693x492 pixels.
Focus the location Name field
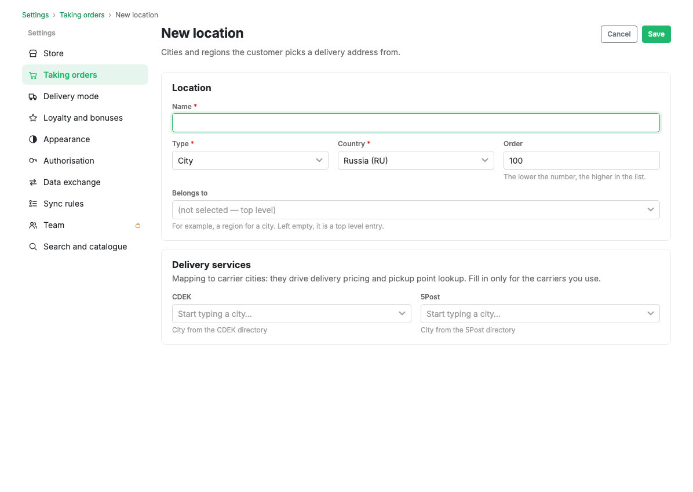point(416,122)
